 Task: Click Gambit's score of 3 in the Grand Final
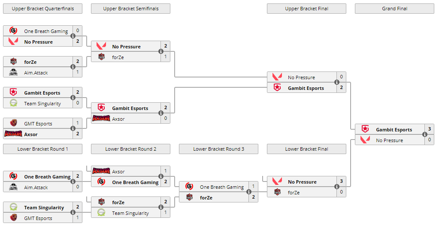coord(429,129)
